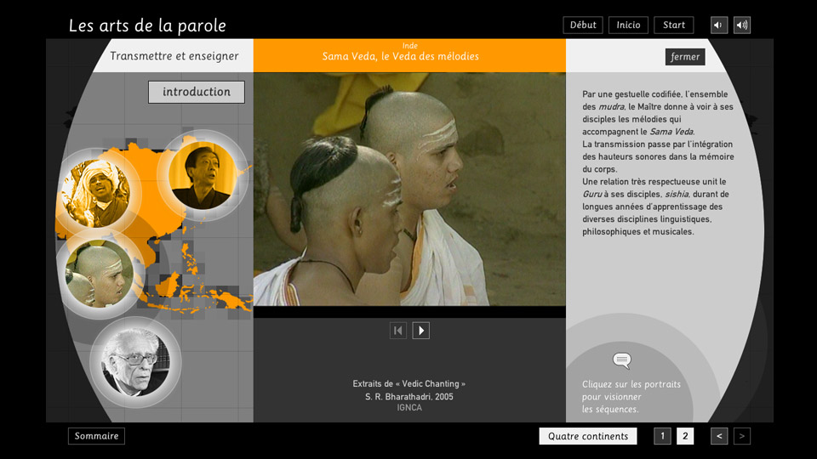This screenshot has height=459, width=817.
Task: Open the introduction section
Action: (197, 92)
